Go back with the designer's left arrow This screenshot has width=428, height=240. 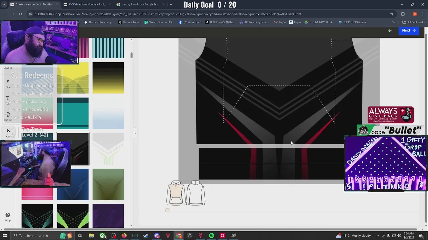click(390, 31)
